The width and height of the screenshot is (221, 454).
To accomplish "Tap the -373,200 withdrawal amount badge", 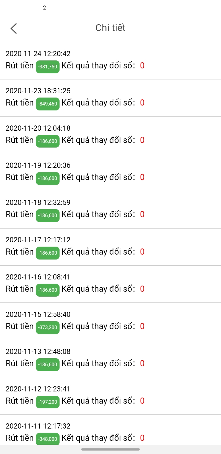I will point(48,327).
